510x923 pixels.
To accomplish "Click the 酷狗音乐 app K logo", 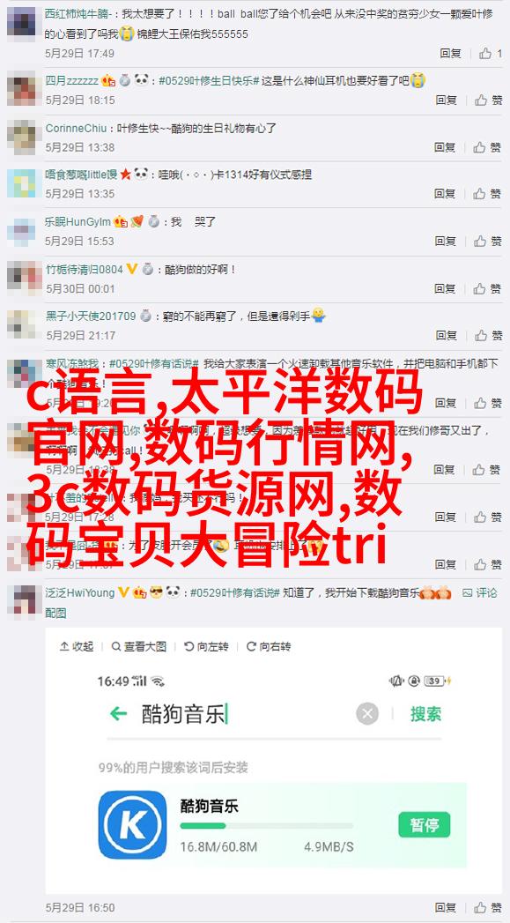I will 132,824.
